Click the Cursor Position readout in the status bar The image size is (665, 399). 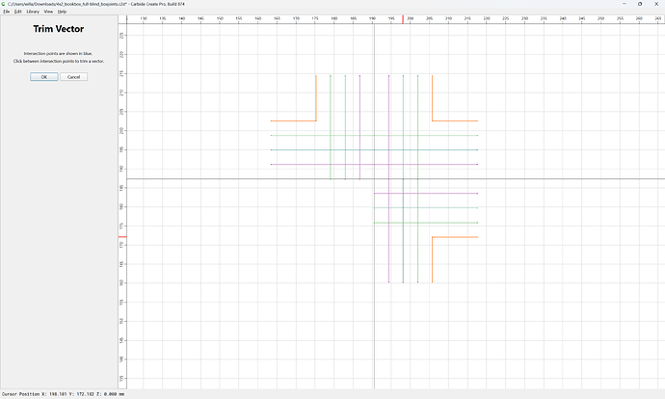(63, 394)
